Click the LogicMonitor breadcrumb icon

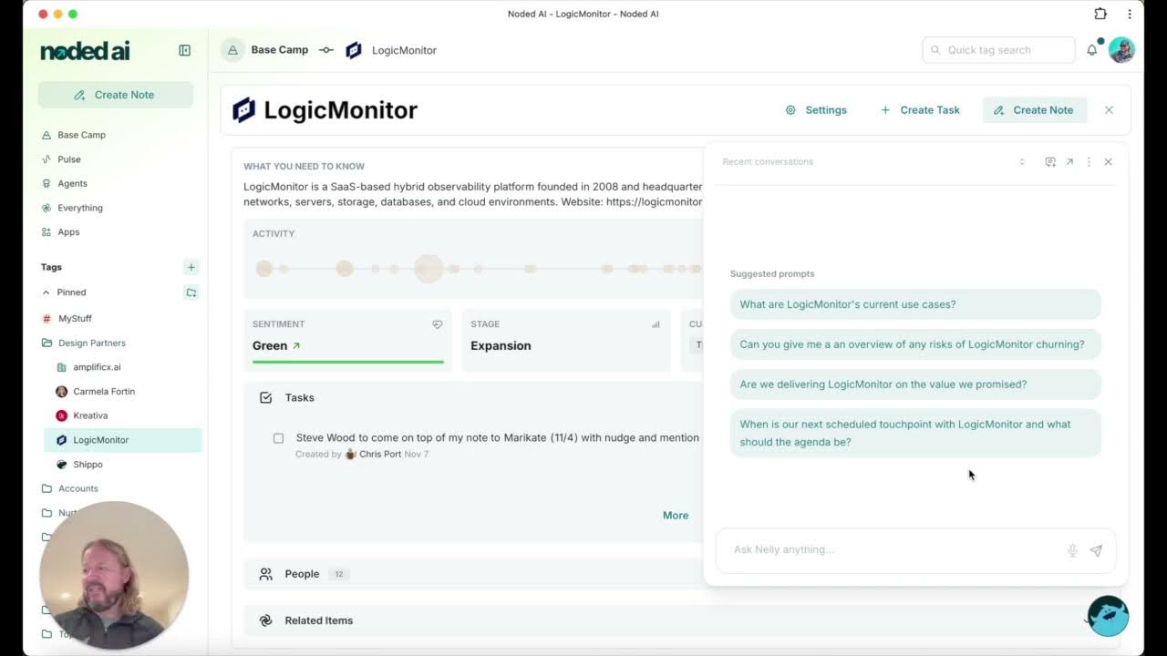click(354, 50)
